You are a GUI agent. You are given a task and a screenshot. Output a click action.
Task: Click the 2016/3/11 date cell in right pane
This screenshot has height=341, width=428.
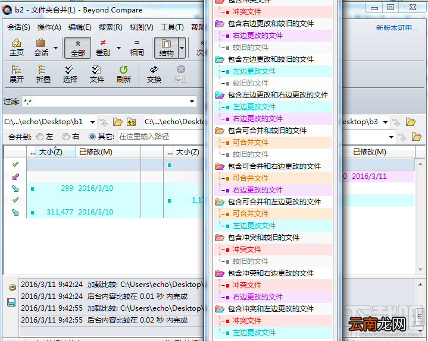369,176
